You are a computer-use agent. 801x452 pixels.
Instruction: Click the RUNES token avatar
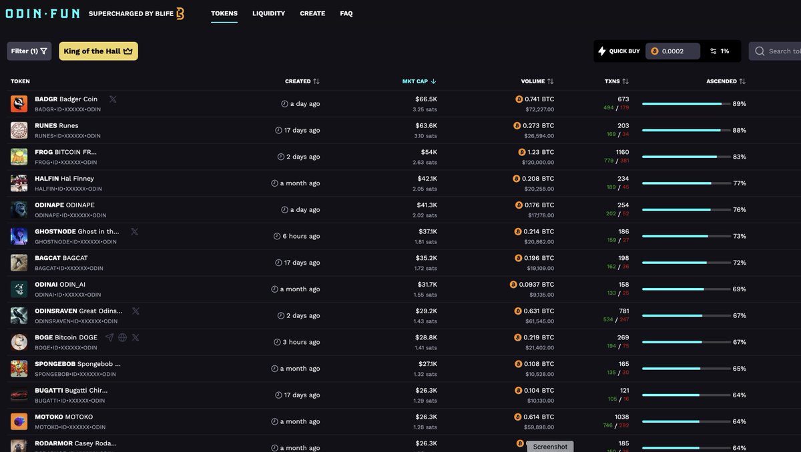pyautogui.click(x=19, y=131)
